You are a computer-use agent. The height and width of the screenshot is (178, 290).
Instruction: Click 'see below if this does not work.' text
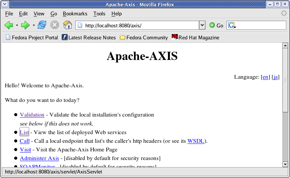[57, 124]
